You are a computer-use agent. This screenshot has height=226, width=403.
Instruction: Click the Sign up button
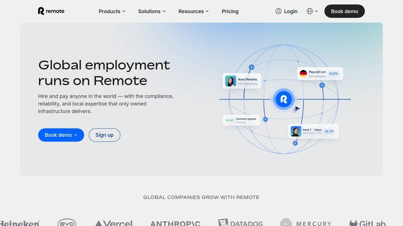(x=104, y=135)
